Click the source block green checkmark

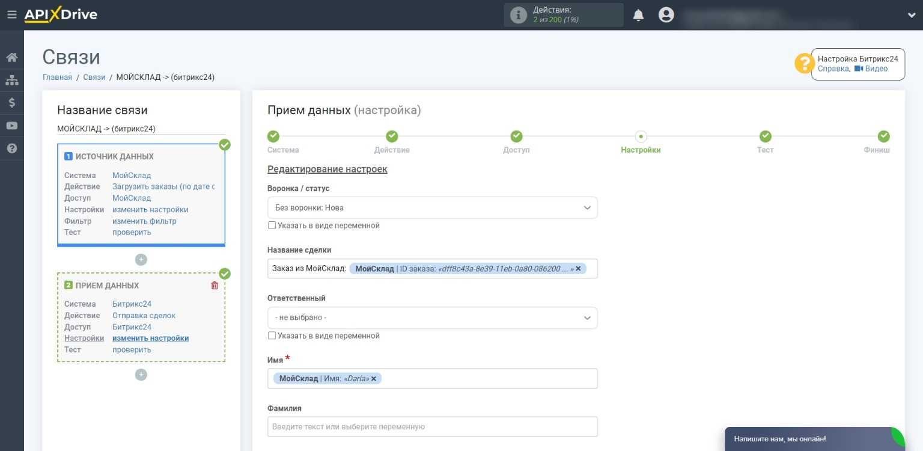(225, 145)
